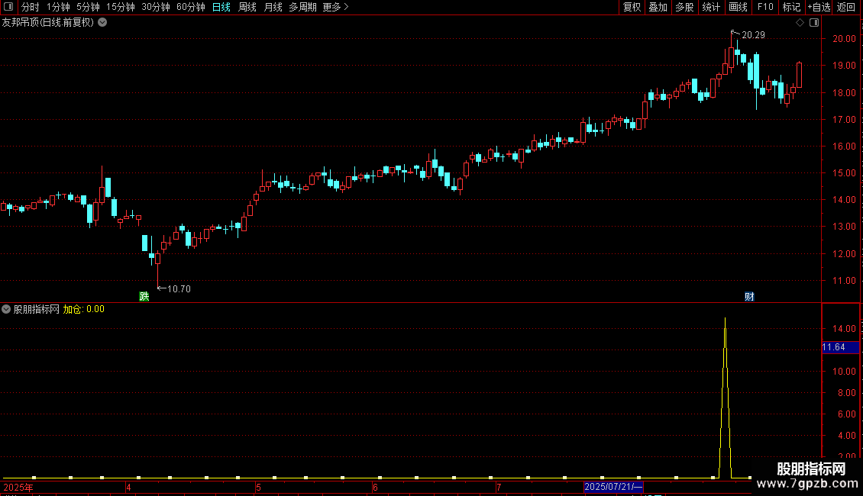Toggle the right-side panel layout icon
863x496 pixels.
click(814, 23)
